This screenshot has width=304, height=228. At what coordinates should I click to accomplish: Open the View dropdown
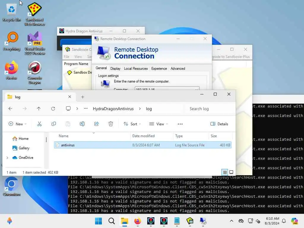(159, 124)
